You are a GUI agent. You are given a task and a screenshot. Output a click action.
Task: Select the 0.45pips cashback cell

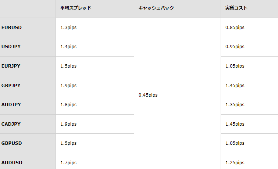click(178, 93)
